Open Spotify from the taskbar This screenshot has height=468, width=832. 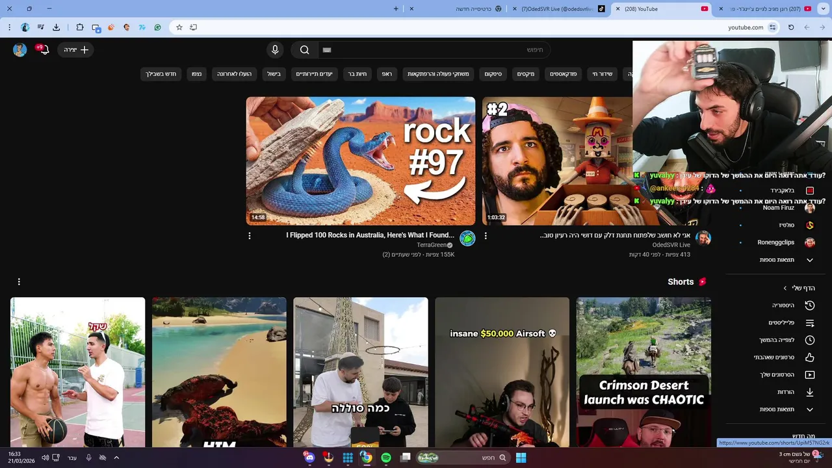point(386,458)
